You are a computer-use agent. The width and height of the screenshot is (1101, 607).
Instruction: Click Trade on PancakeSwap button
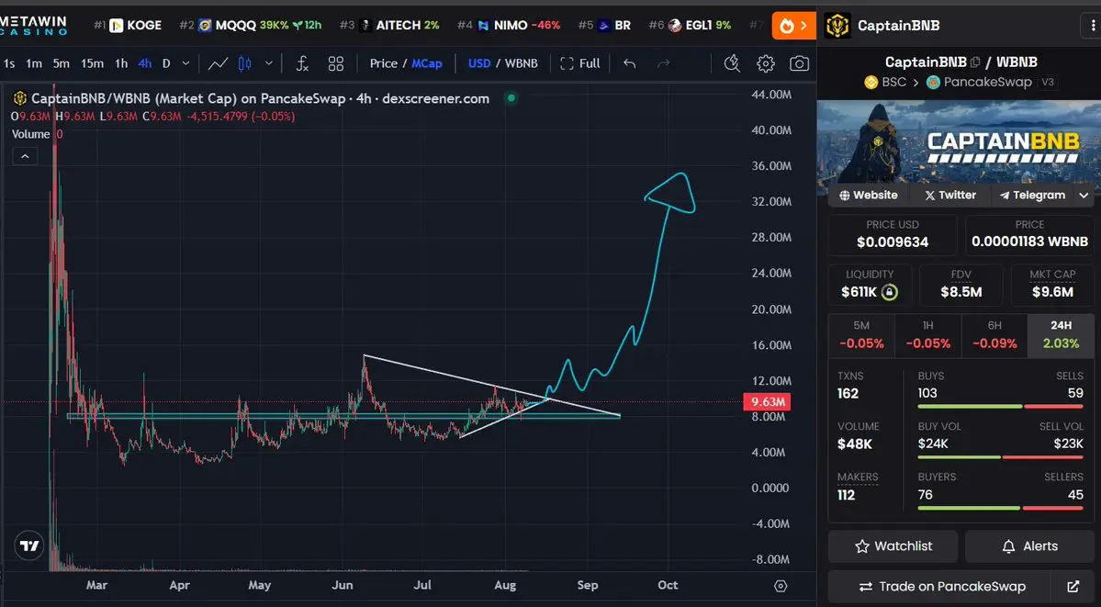[941, 586]
